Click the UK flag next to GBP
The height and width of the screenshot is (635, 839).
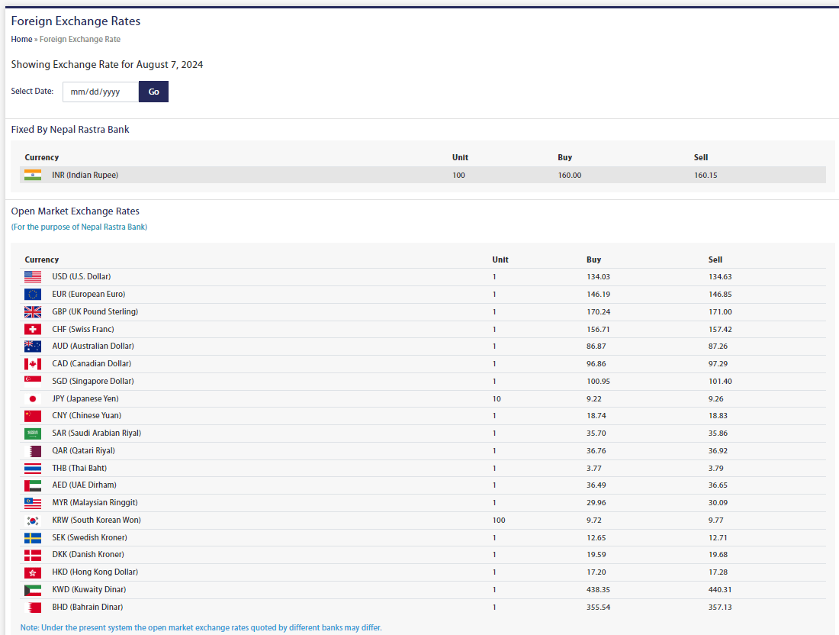(x=33, y=312)
